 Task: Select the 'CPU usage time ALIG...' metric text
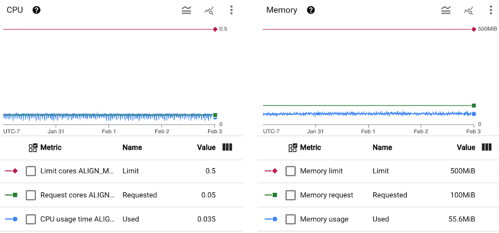(x=77, y=219)
